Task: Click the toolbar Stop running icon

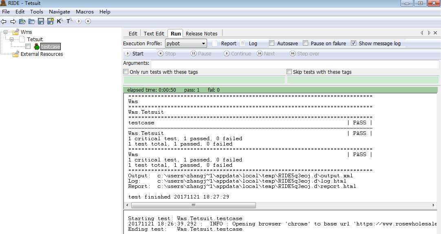Action: point(88,21)
